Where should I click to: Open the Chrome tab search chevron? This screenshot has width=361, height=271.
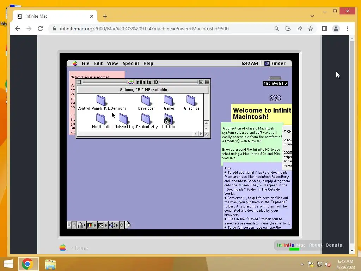point(312,16)
